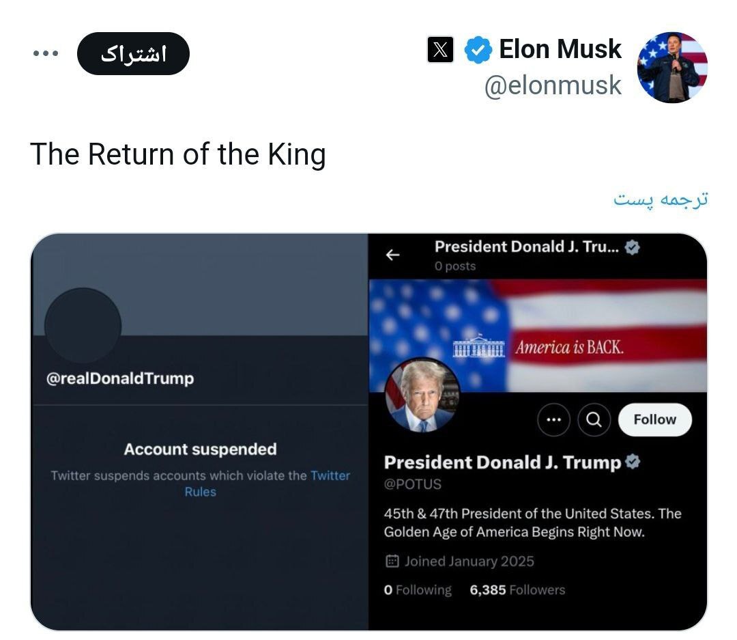The width and height of the screenshot is (737, 640).
Task: Click the more options ellipsis on Trump's profile
Action: point(554,420)
